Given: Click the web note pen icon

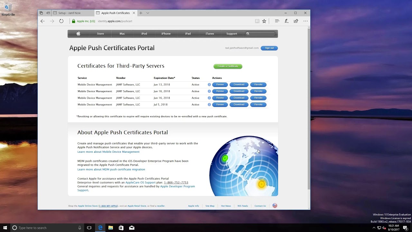Looking at the screenshot, I should coord(286,21).
